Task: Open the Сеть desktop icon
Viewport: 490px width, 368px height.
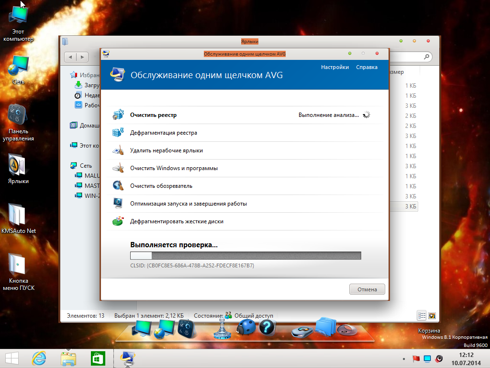Action: coord(18,70)
